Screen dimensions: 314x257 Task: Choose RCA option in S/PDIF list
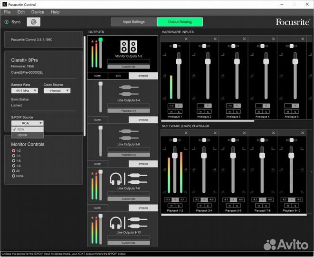pos(28,129)
